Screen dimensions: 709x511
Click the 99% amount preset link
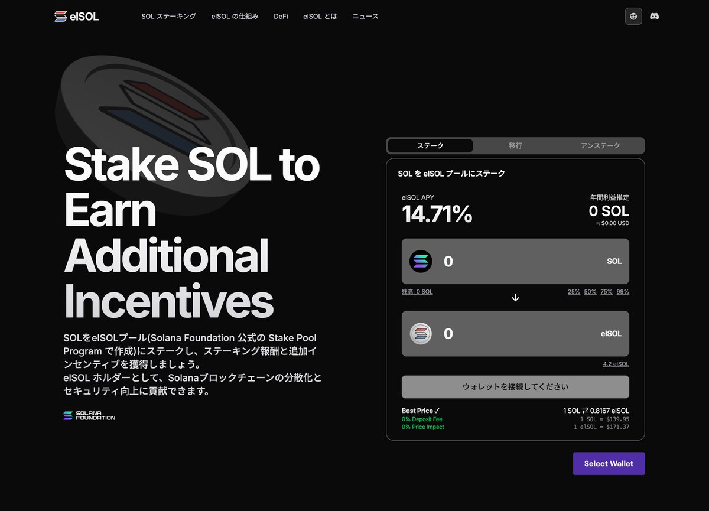pos(622,291)
